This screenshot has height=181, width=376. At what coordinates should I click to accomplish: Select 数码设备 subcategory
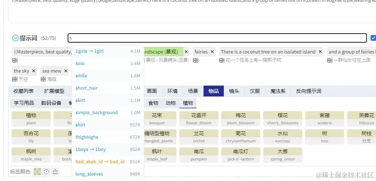pyautogui.click(x=51, y=103)
